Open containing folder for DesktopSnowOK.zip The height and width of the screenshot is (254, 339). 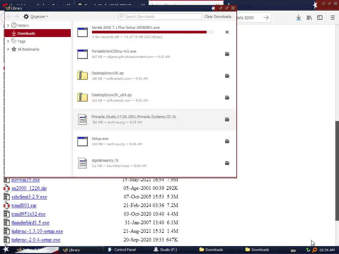[227, 76]
